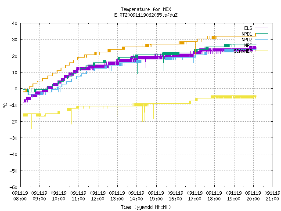The image size is (281, 211).
Task: Click the y-axis tick label -30
Action: point(14,138)
